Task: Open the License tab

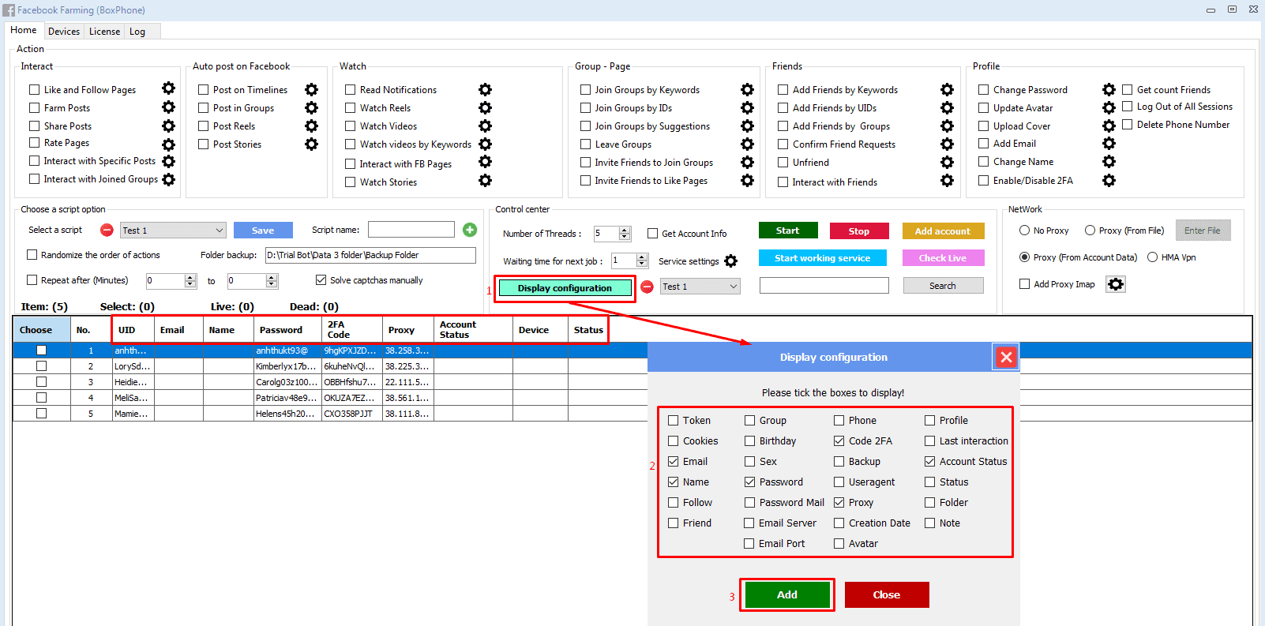Action: click(104, 32)
